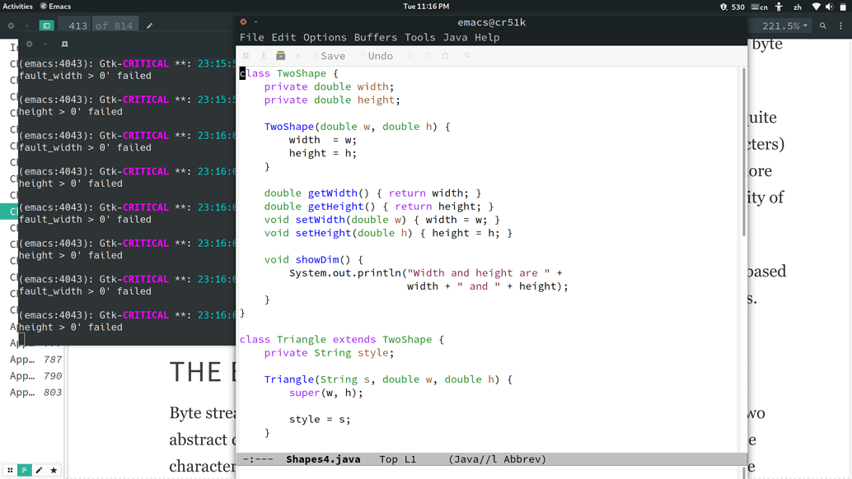This screenshot has width=852, height=479.
Task: Toggle the sidebar panel in the document viewer
Action: tap(46, 26)
